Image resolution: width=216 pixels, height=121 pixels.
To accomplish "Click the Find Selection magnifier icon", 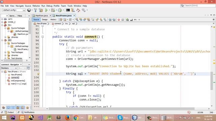I will 77,19.
